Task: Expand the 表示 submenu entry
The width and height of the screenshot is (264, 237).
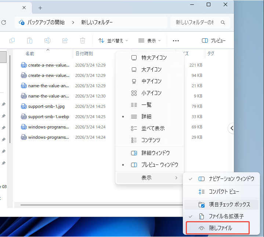Action: 149,178
